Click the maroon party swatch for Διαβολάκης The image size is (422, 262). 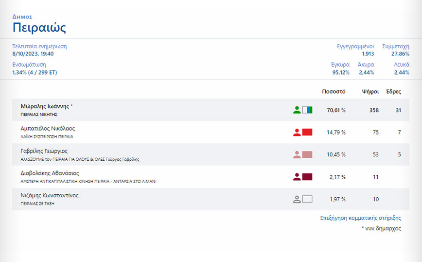tap(307, 177)
